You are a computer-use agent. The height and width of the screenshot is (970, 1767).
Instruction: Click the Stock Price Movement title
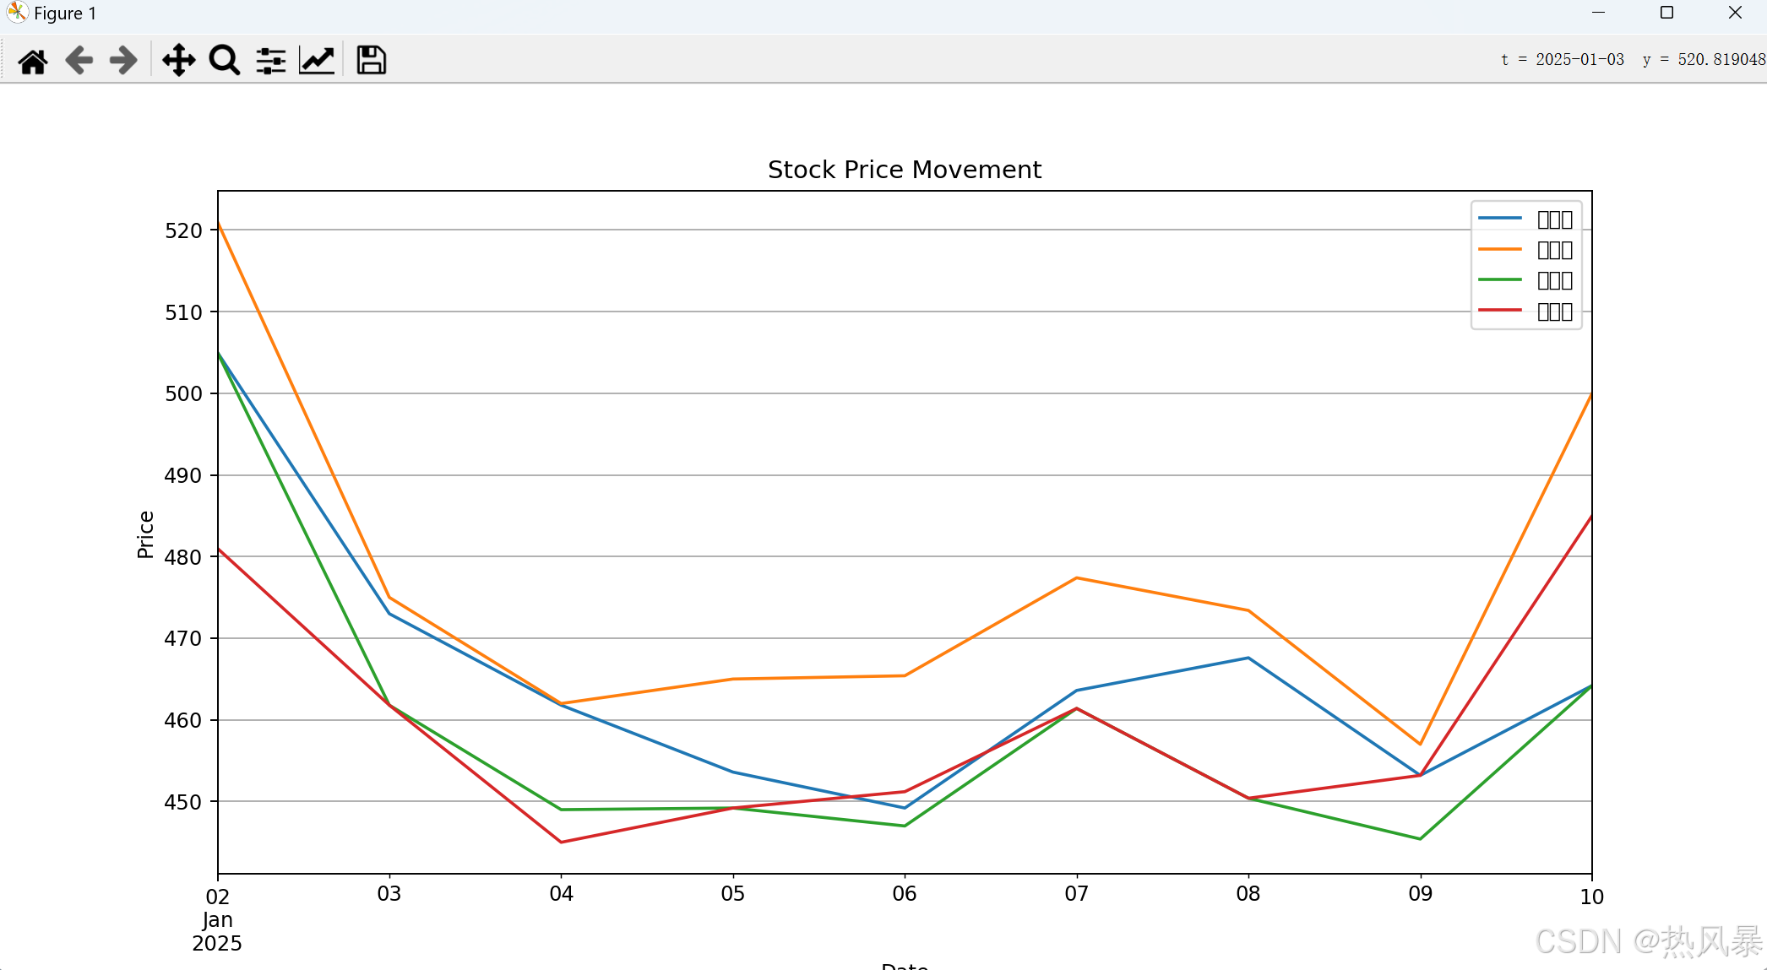(904, 170)
